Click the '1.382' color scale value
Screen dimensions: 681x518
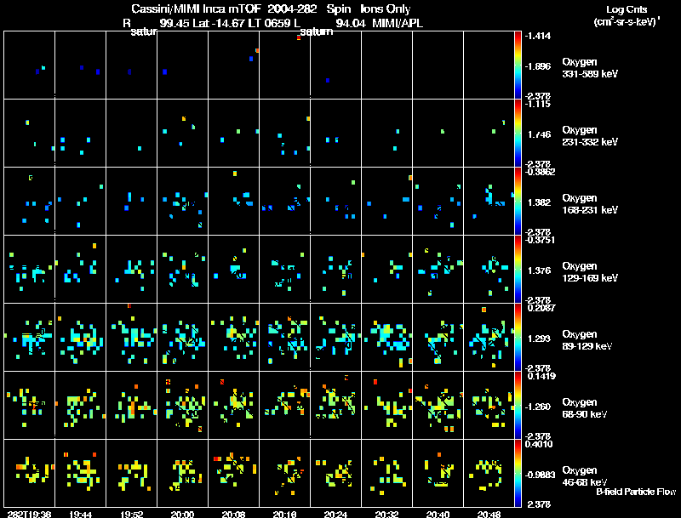tap(540, 202)
